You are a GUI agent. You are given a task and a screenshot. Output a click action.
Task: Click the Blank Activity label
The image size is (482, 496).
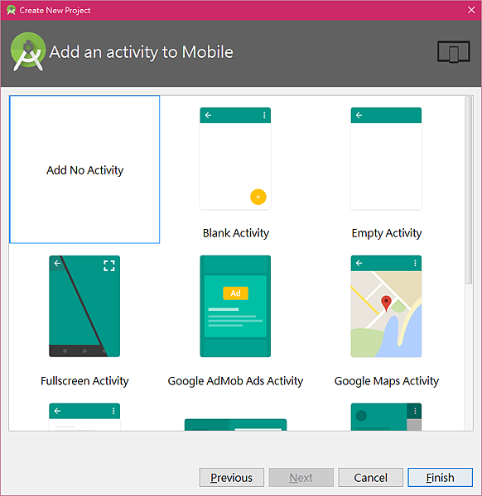coord(236,233)
